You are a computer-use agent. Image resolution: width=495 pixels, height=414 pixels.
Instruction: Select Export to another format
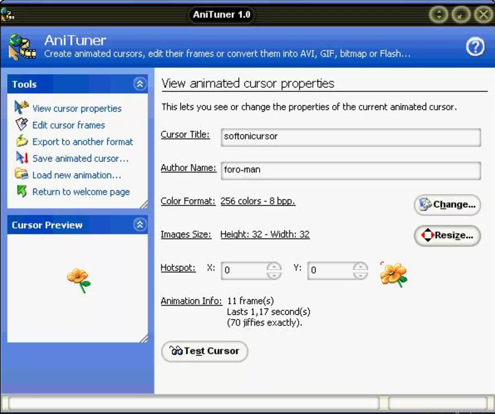pyautogui.click(x=82, y=142)
